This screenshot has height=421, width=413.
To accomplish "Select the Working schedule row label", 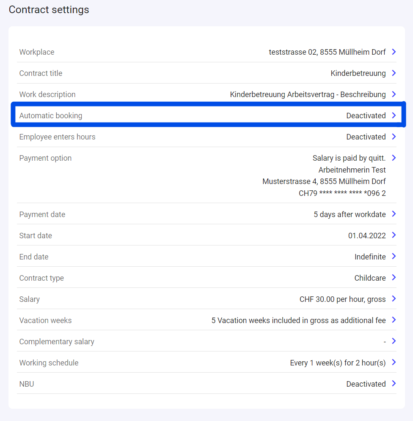I will click(49, 363).
